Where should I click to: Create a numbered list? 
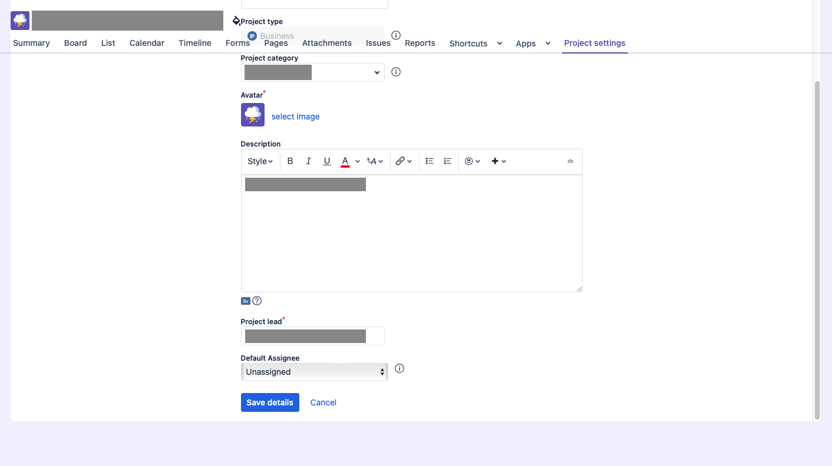point(447,161)
